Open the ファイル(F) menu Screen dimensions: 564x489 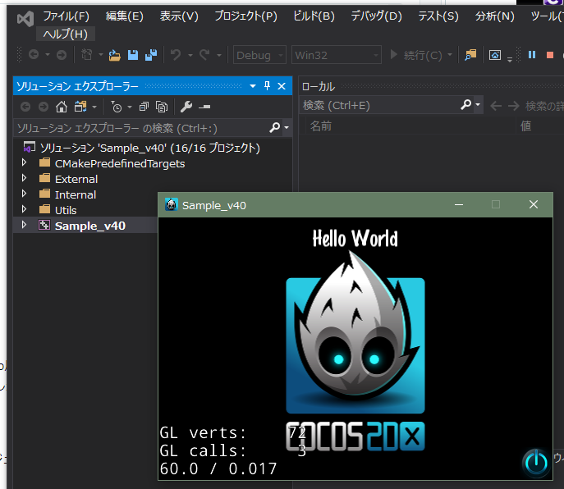66,16
